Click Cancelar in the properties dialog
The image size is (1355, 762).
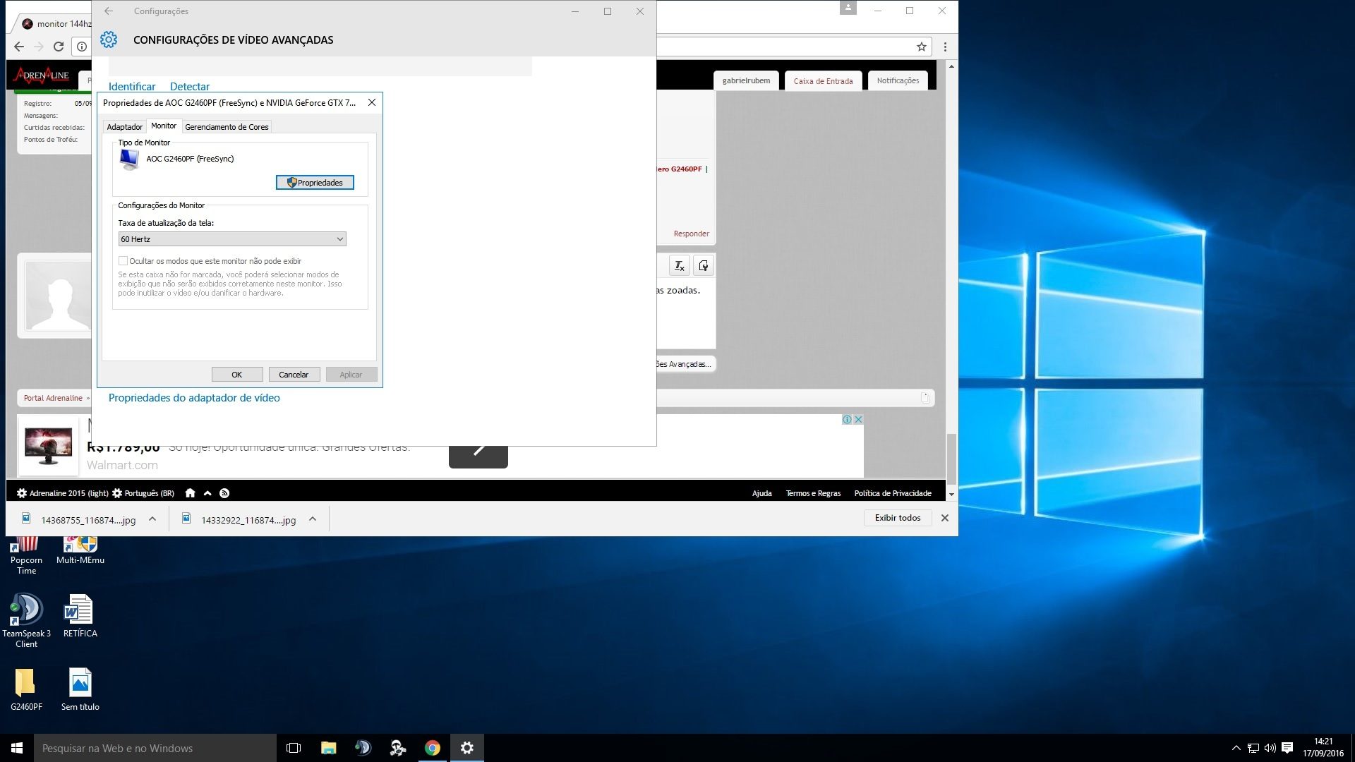pos(294,375)
